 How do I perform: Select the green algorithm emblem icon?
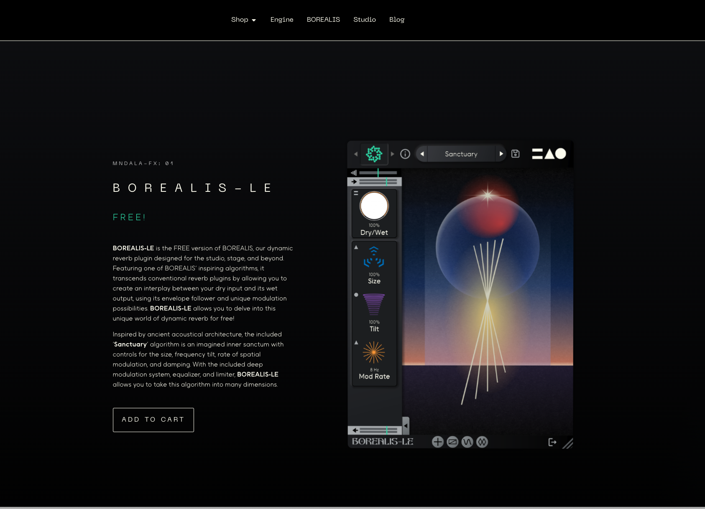coord(374,154)
